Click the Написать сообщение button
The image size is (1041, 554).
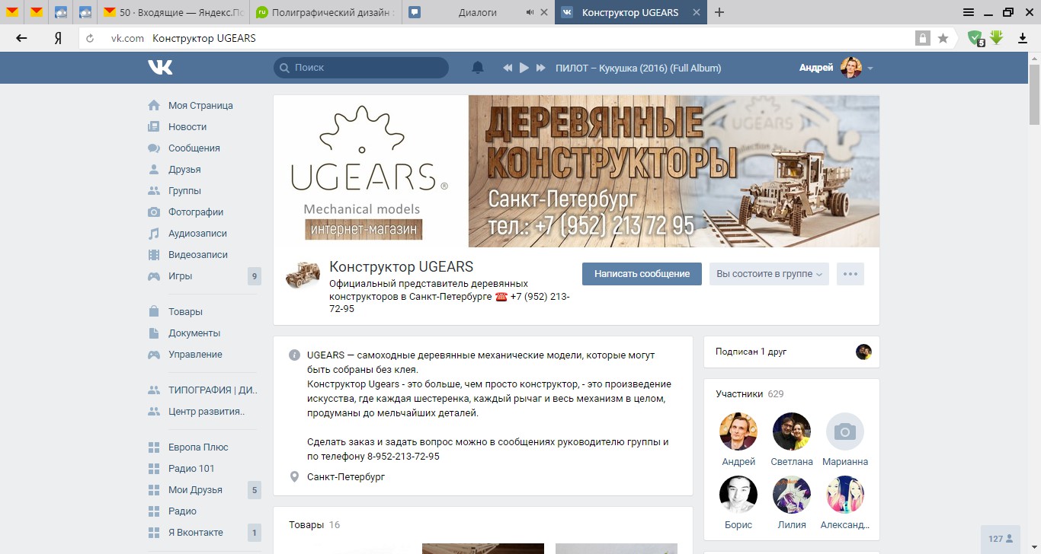pyautogui.click(x=642, y=274)
